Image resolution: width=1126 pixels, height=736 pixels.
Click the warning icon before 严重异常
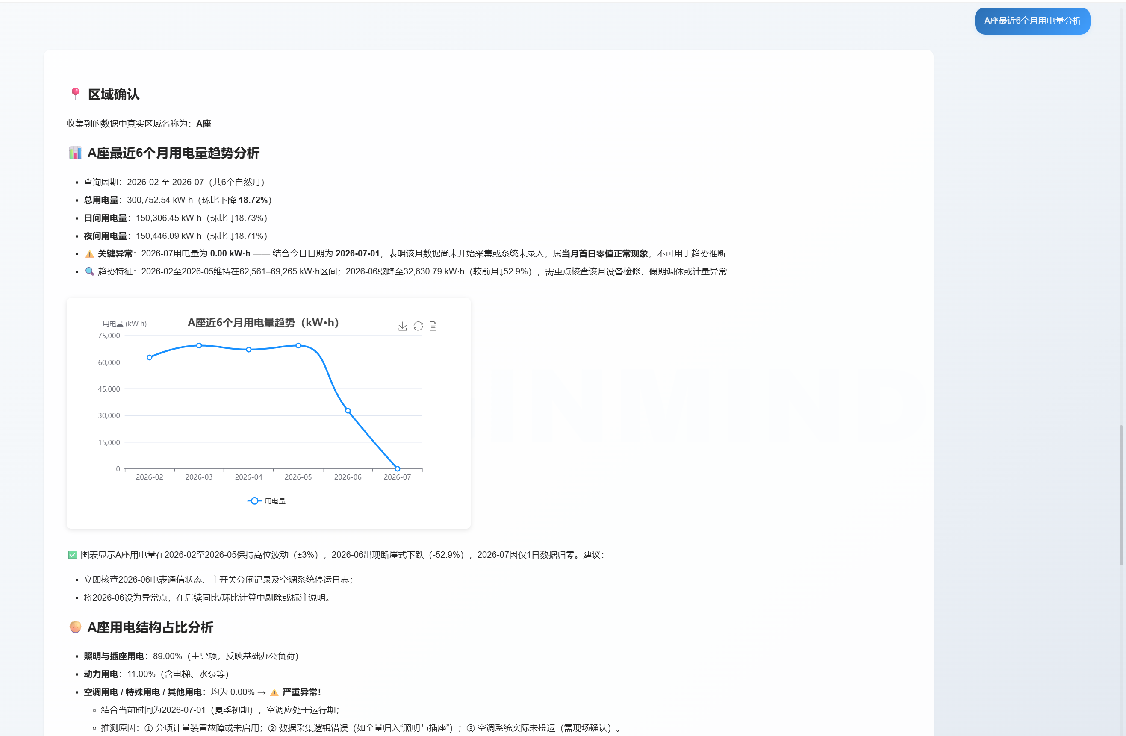click(x=274, y=692)
